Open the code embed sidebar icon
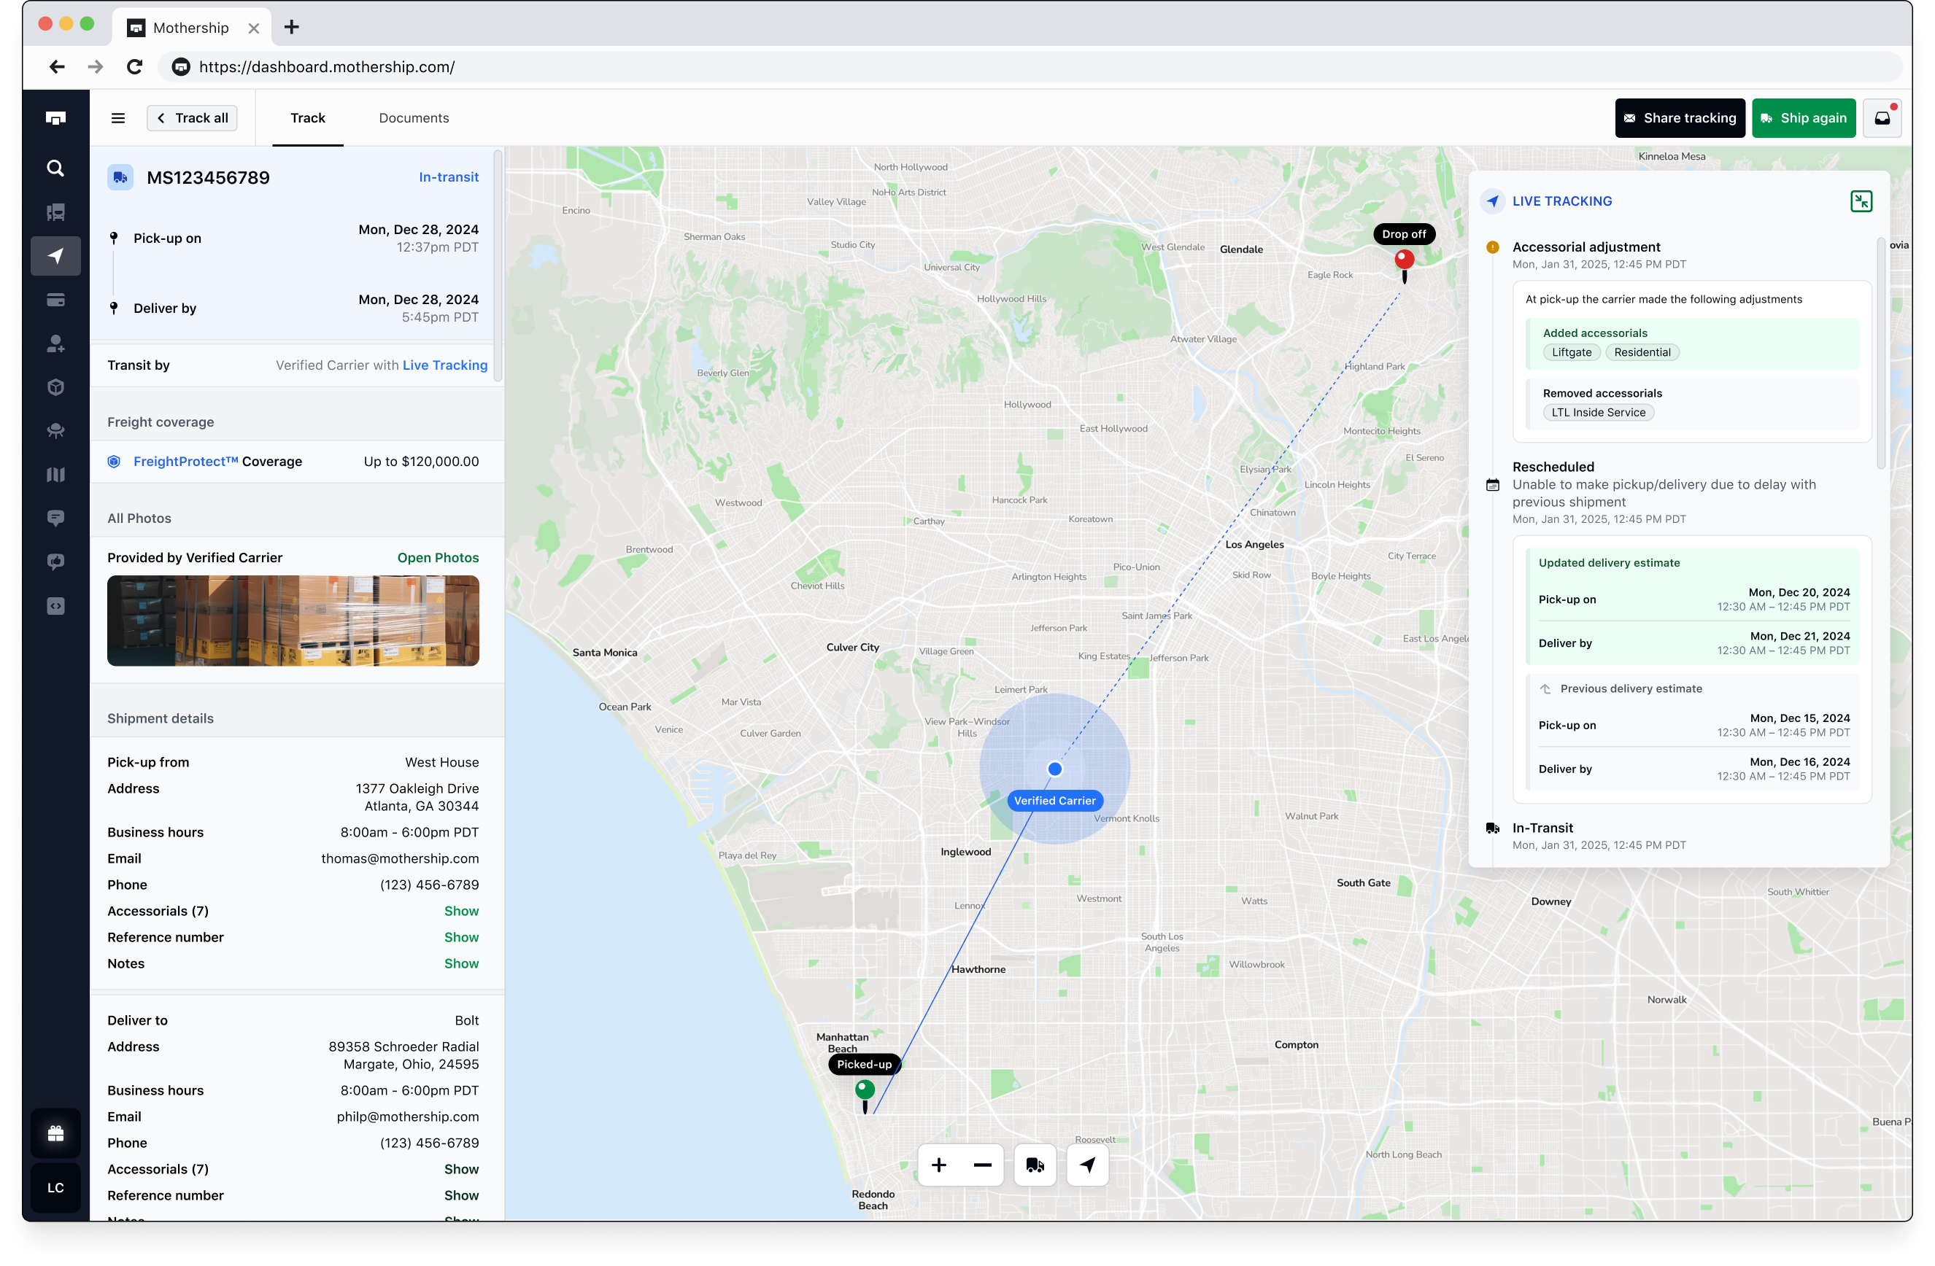1935x1266 pixels. coord(55,606)
